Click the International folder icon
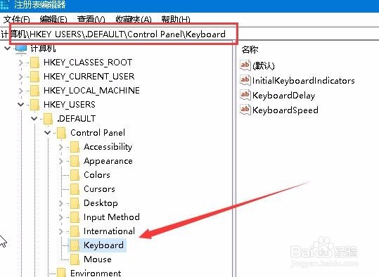The image size is (379, 277). click(75, 231)
